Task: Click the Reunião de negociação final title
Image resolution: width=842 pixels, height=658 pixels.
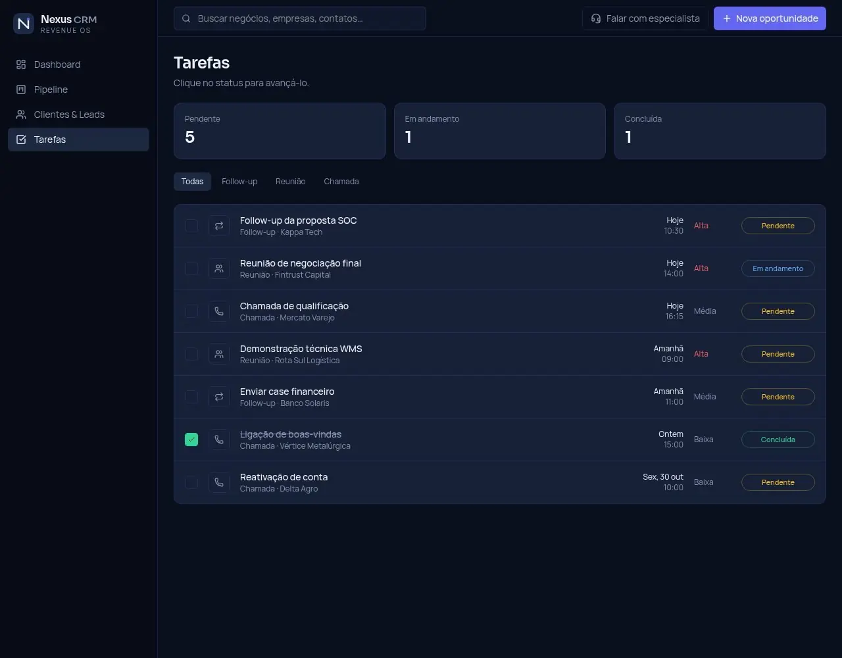Action: [x=301, y=263]
